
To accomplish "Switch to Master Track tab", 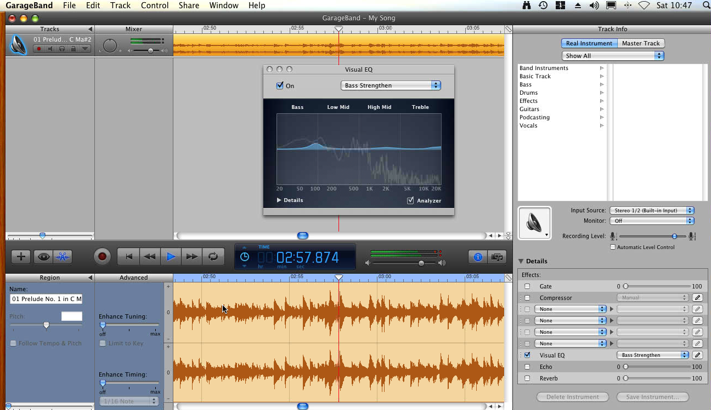I will tap(641, 43).
